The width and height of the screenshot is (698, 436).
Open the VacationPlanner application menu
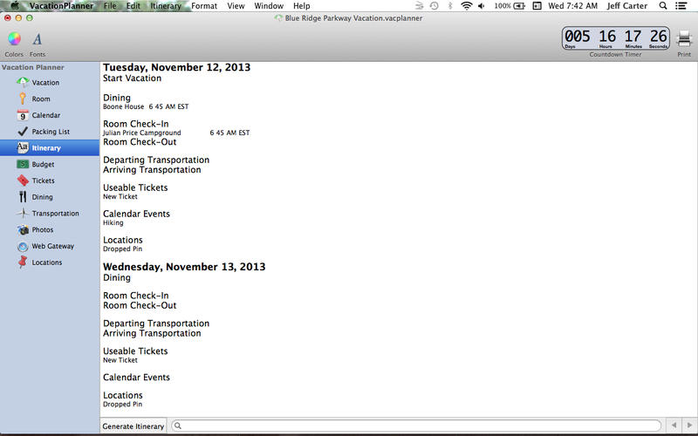[61, 6]
